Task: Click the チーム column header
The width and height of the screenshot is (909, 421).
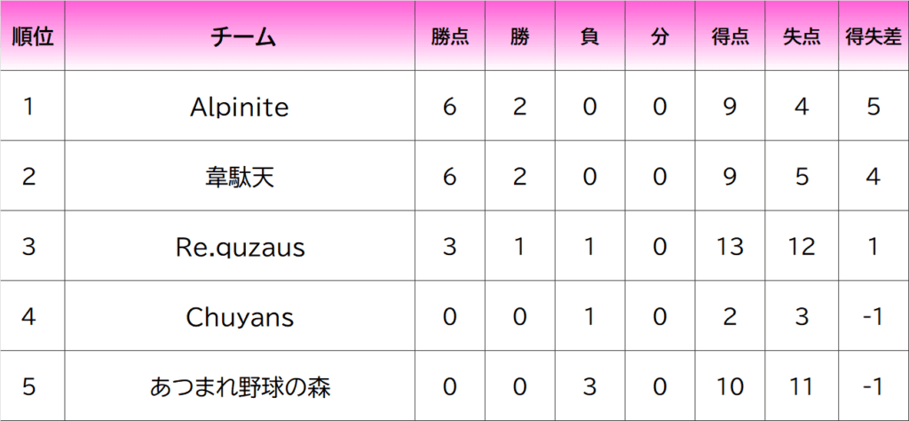Action: [241, 36]
